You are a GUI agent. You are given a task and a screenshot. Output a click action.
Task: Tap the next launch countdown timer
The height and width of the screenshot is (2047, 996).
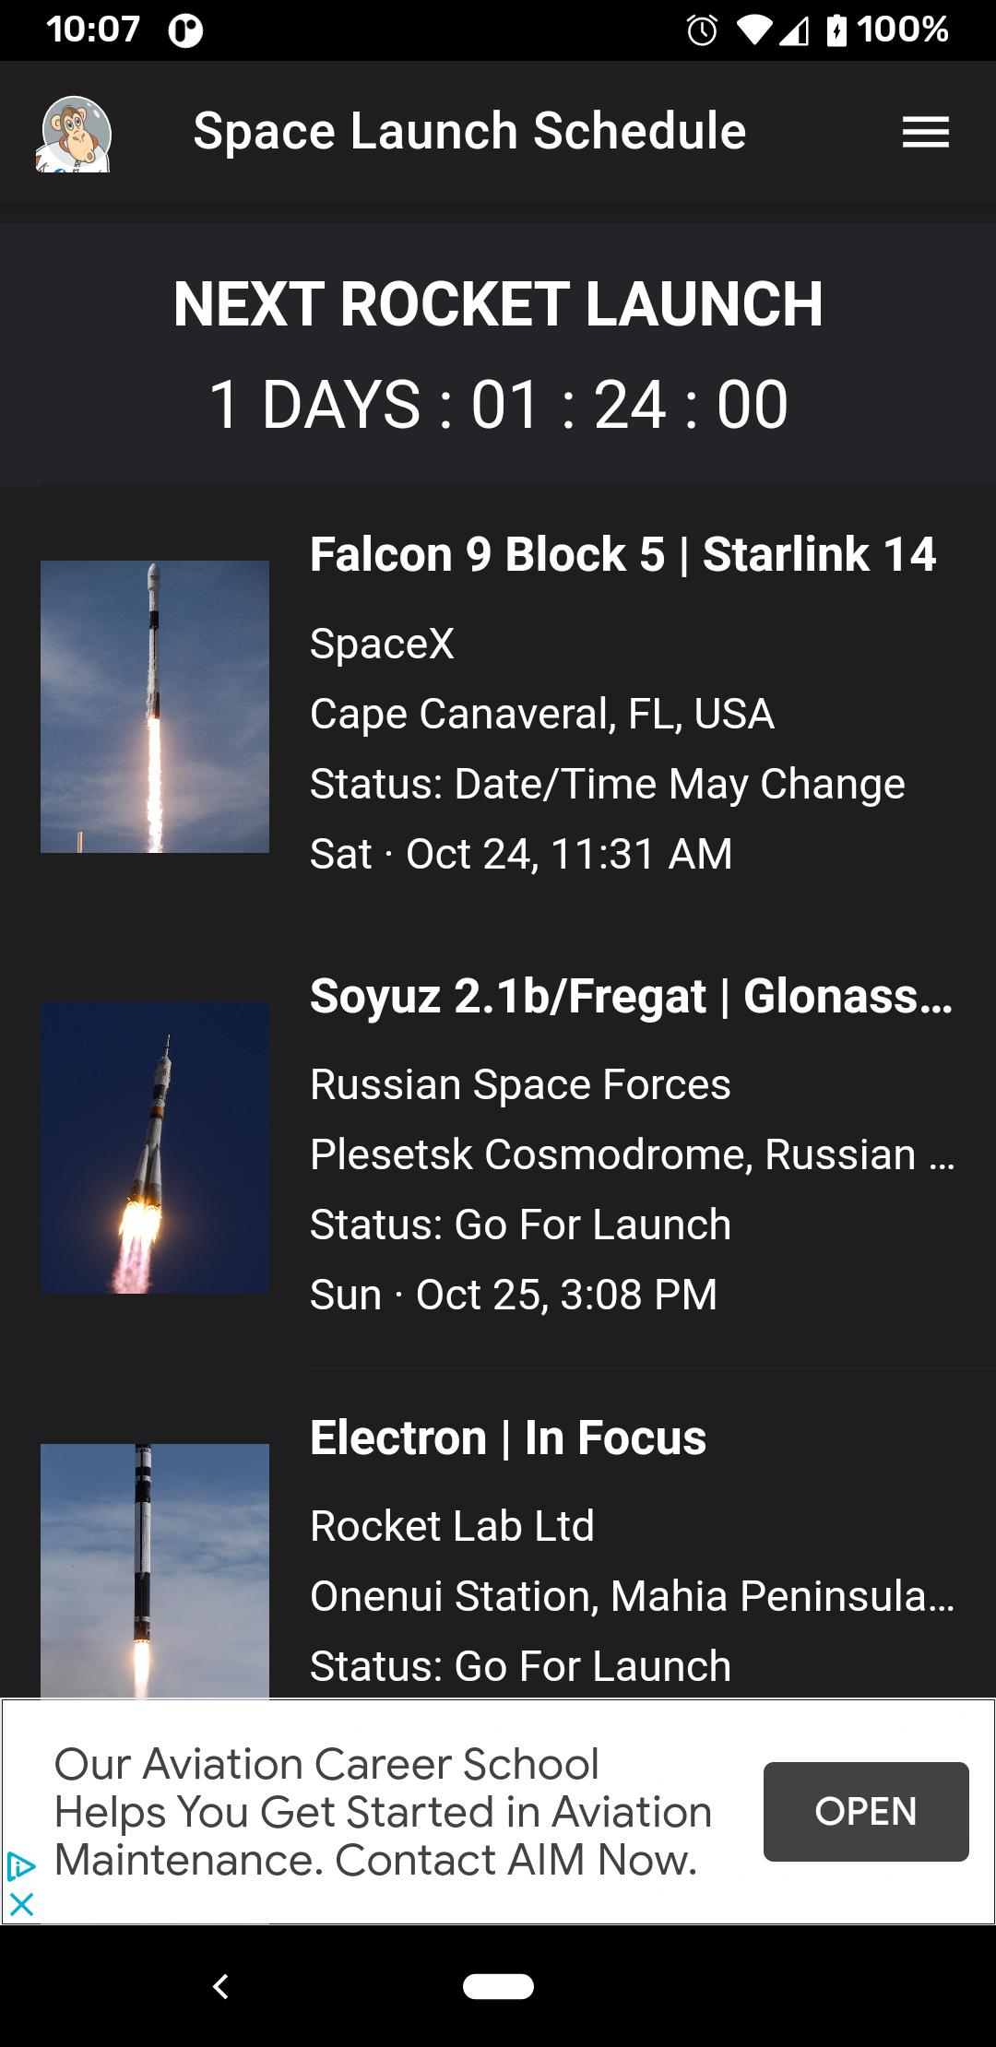[x=498, y=404]
